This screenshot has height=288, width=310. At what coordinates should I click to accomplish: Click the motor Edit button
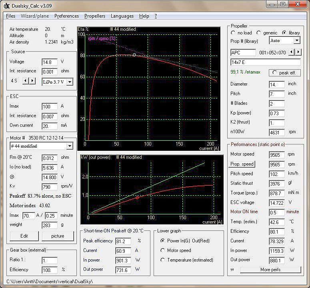tap(24, 236)
